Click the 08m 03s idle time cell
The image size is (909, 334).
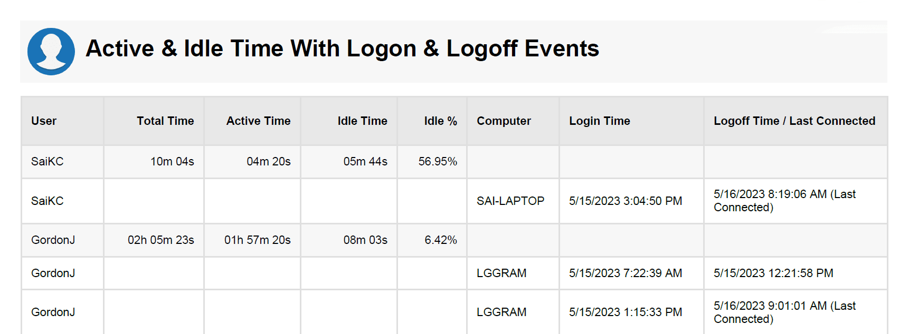tap(365, 240)
